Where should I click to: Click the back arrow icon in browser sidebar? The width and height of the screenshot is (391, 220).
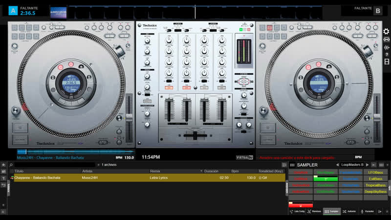point(3,185)
